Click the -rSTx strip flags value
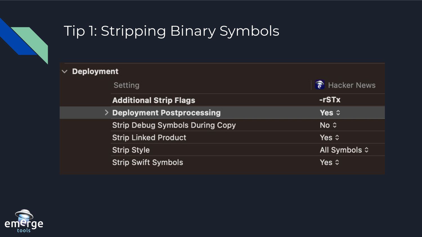Screen dimensions: 422x237 coord(330,100)
